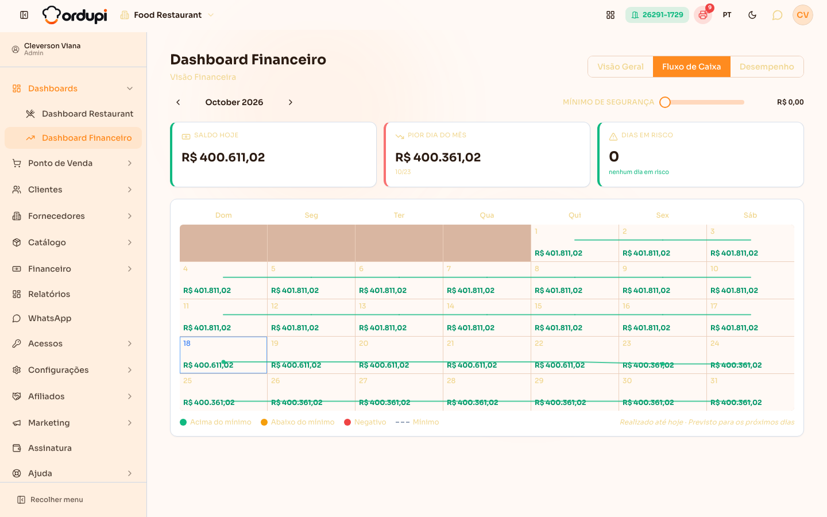Toggle dark mode moon icon

pyautogui.click(x=752, y=15)
